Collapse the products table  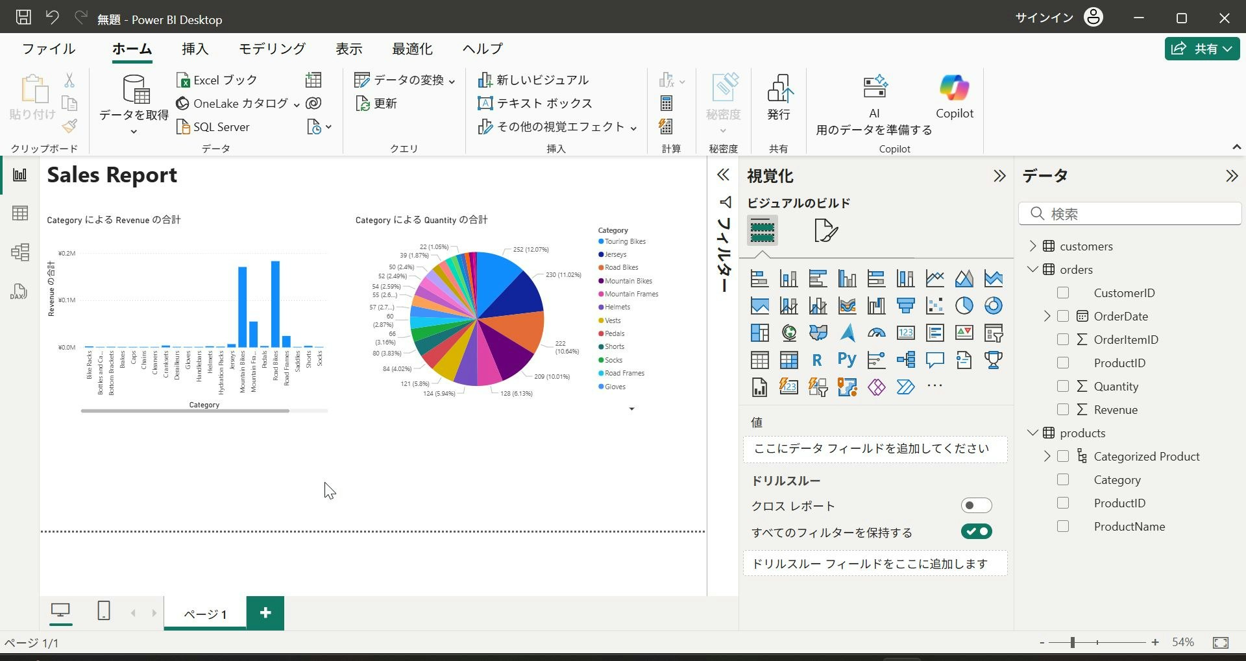(1032, 433)
